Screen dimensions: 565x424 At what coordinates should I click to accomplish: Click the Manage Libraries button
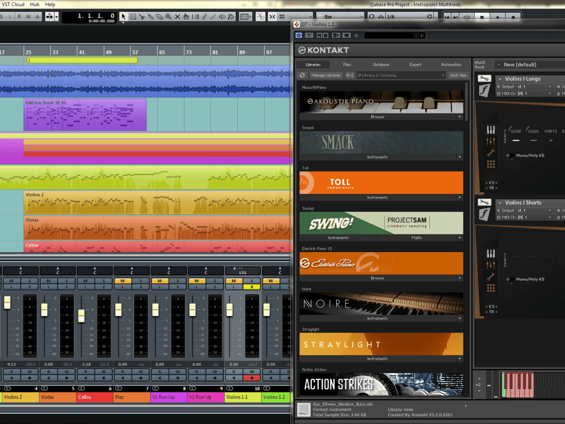(x=326, y=75)
